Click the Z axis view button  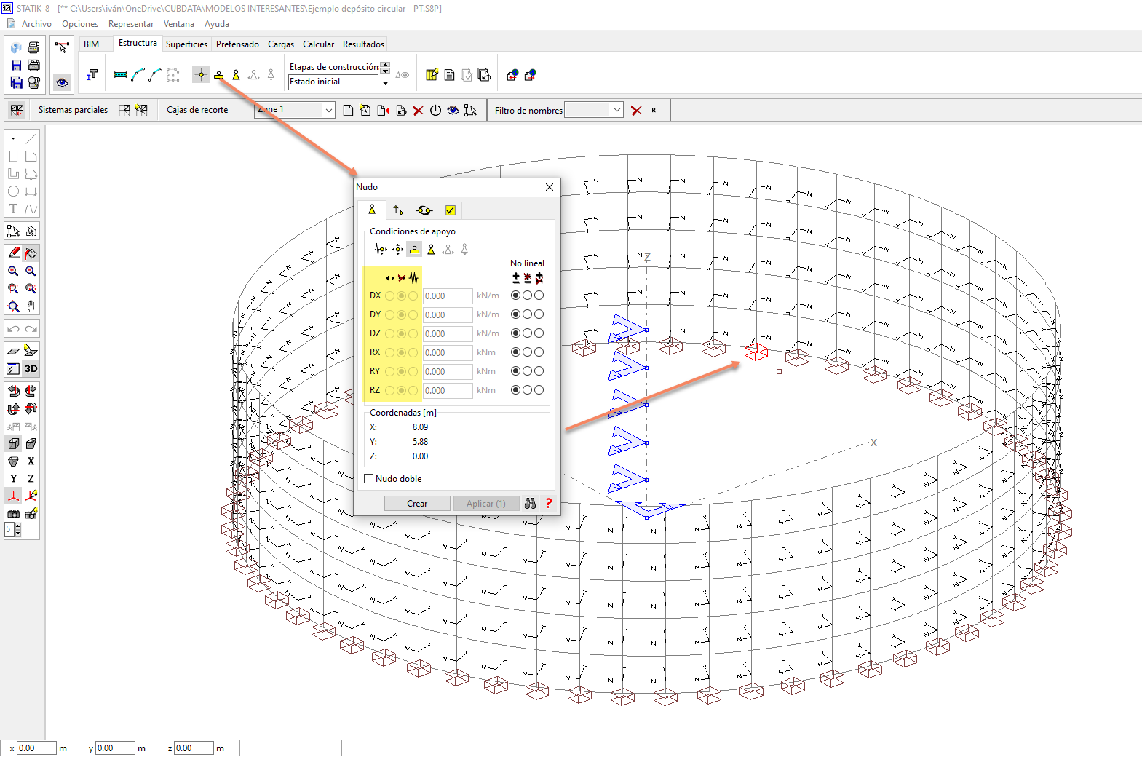coord(31,479)
